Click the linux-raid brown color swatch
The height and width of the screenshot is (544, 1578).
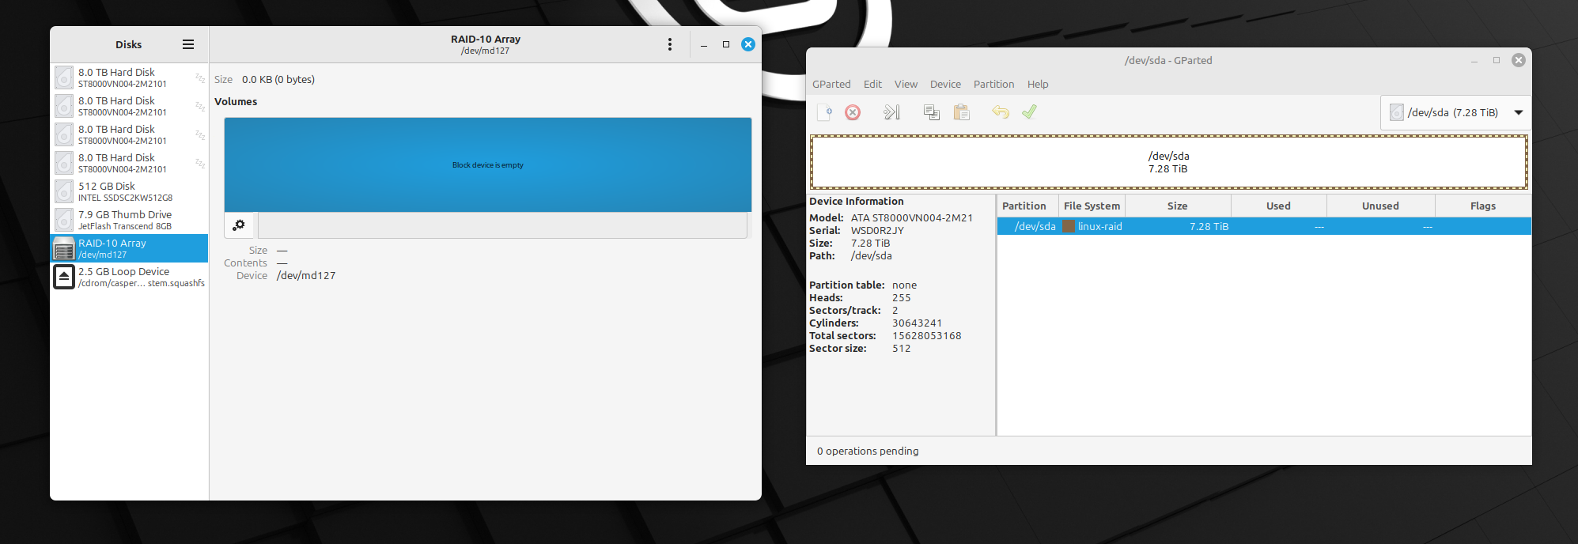click(1069, 226)
